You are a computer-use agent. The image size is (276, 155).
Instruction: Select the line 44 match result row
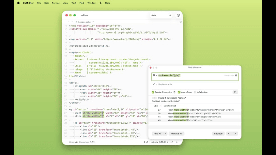coord(195,117)
